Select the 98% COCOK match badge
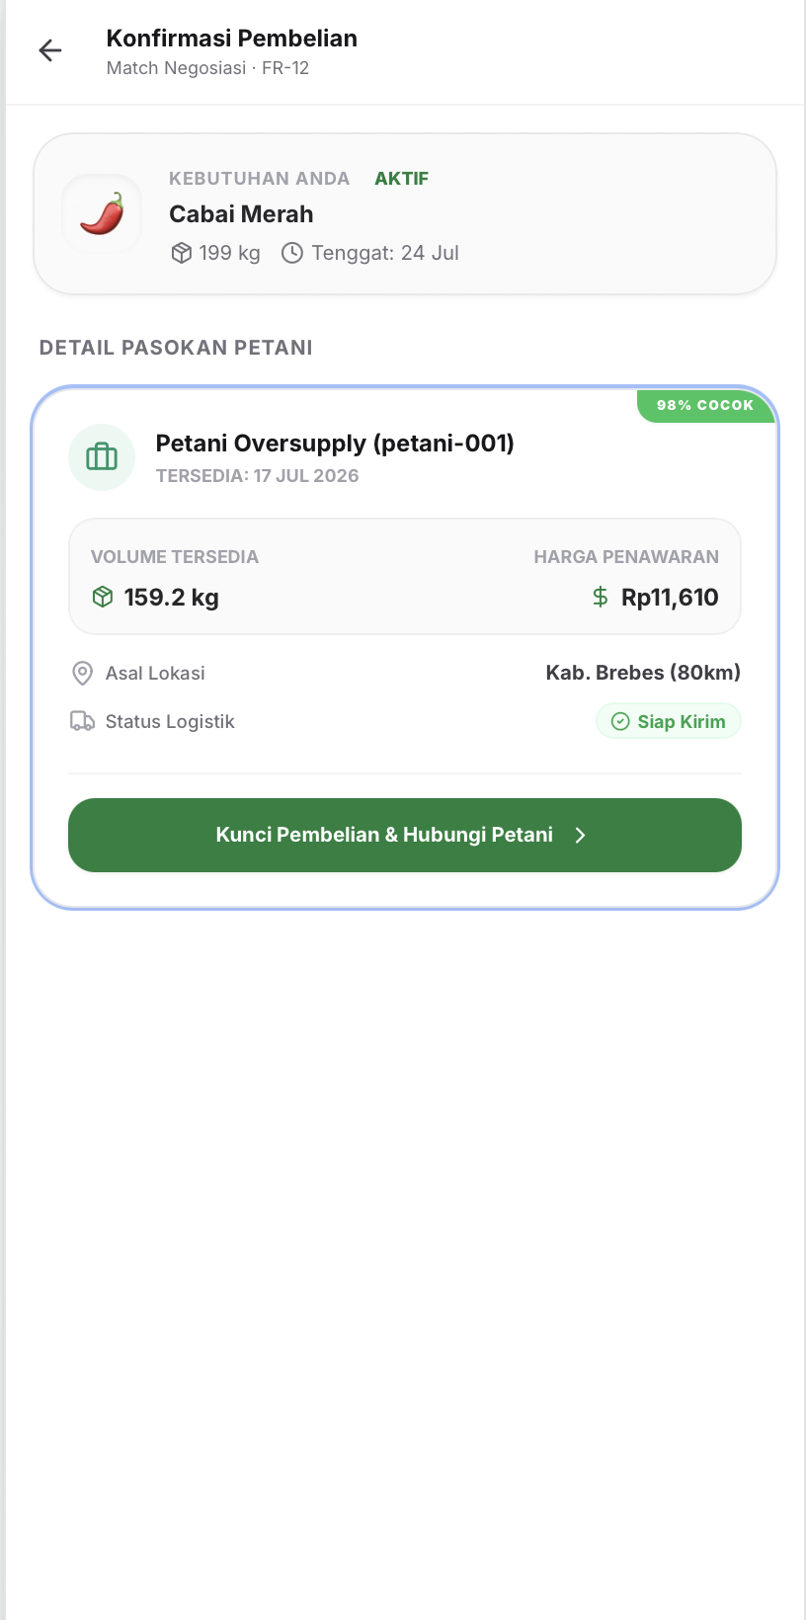This screenshot has height=1620, width=806. pyautogui.click(x=705, y=405)
